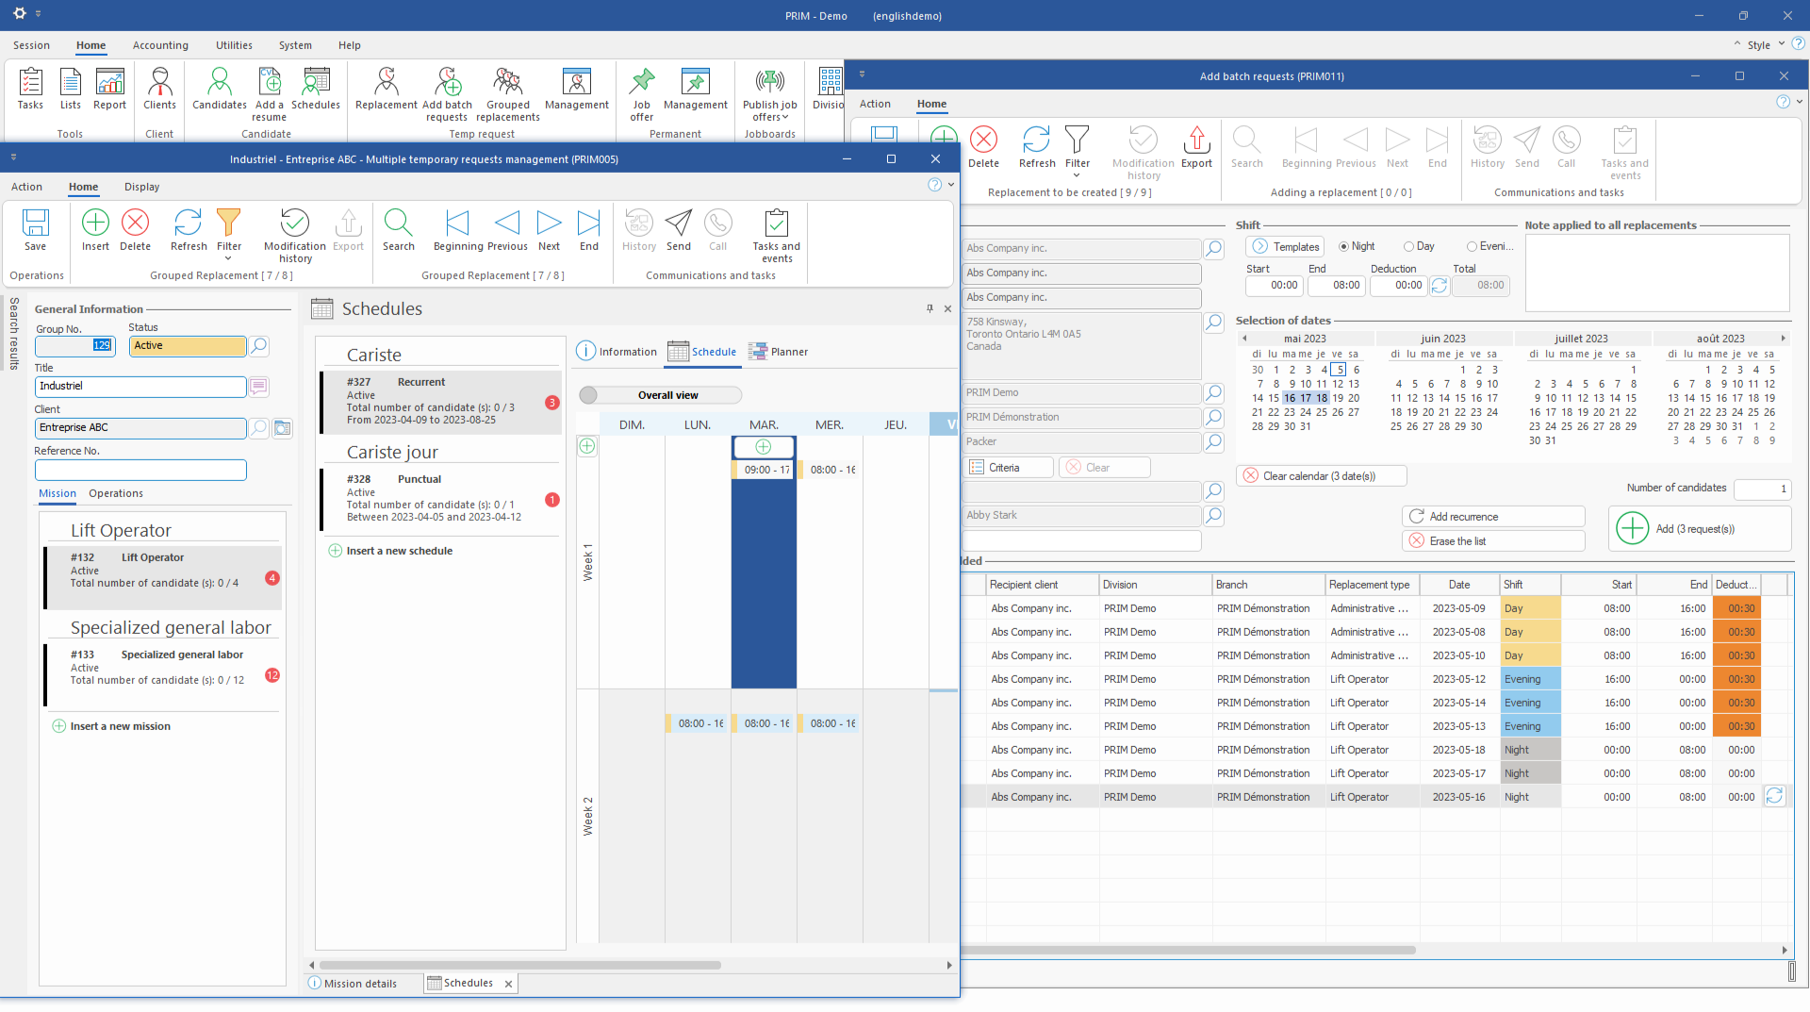The image size is (1810, 1012).
Task: Click the Erase the list button
Action: pyautogui.click(x=1492, y=540)
